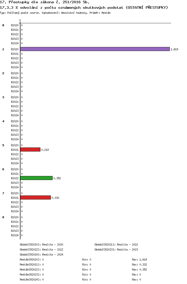Click the 'Období[R2020]: Realita - 2020' legend entry

pyautogui.click(x=42, y=244)
